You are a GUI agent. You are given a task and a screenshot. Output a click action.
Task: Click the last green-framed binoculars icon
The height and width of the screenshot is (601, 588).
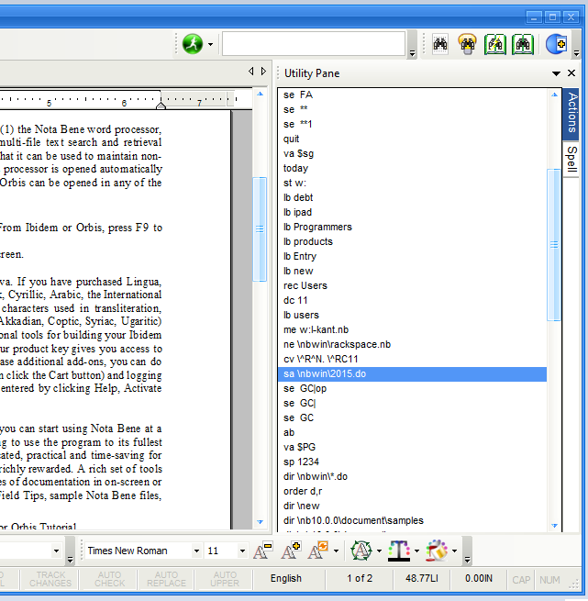[x=523, y=44]
